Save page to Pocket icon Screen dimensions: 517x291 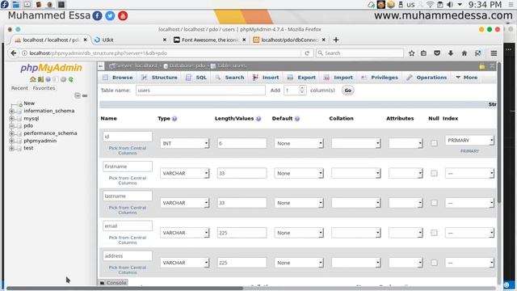pos(437,53)
